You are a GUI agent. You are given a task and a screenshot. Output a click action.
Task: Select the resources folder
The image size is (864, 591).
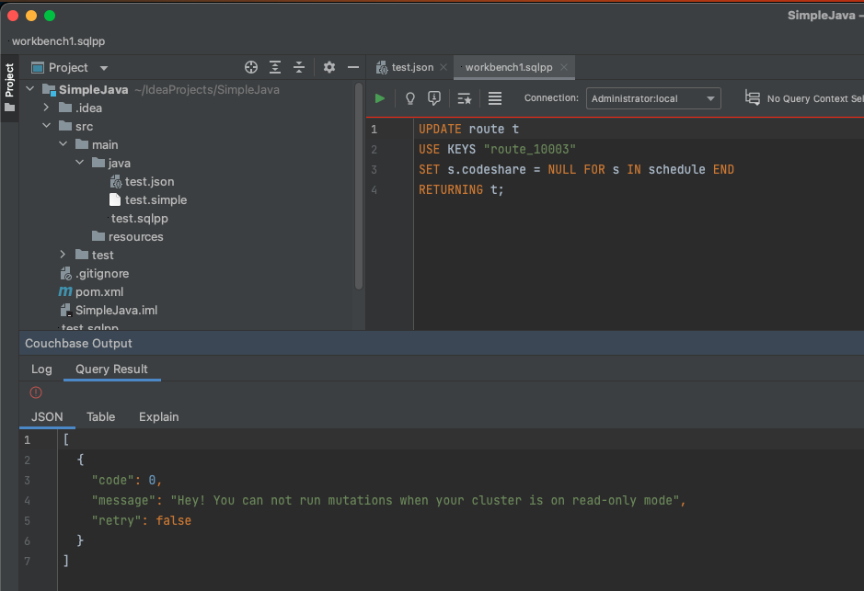135,236
